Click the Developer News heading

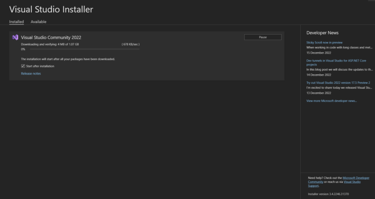pos(322,33)
